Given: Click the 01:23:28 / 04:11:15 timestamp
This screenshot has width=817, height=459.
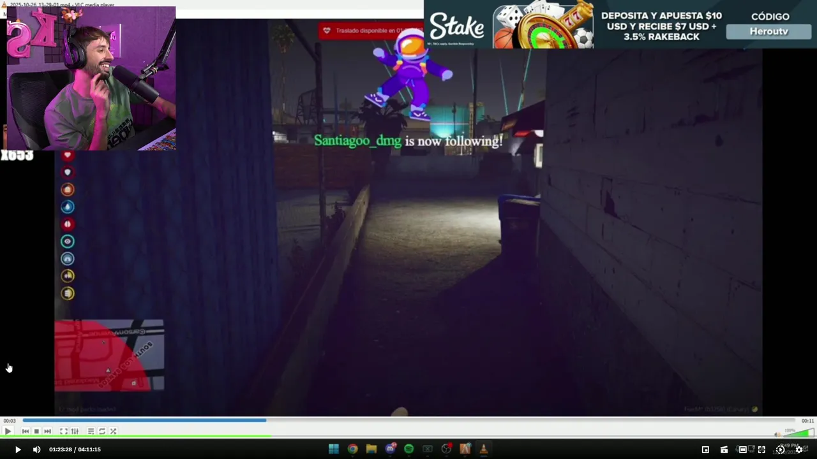Looking at the screenshot, I should [x=75, y=449].
